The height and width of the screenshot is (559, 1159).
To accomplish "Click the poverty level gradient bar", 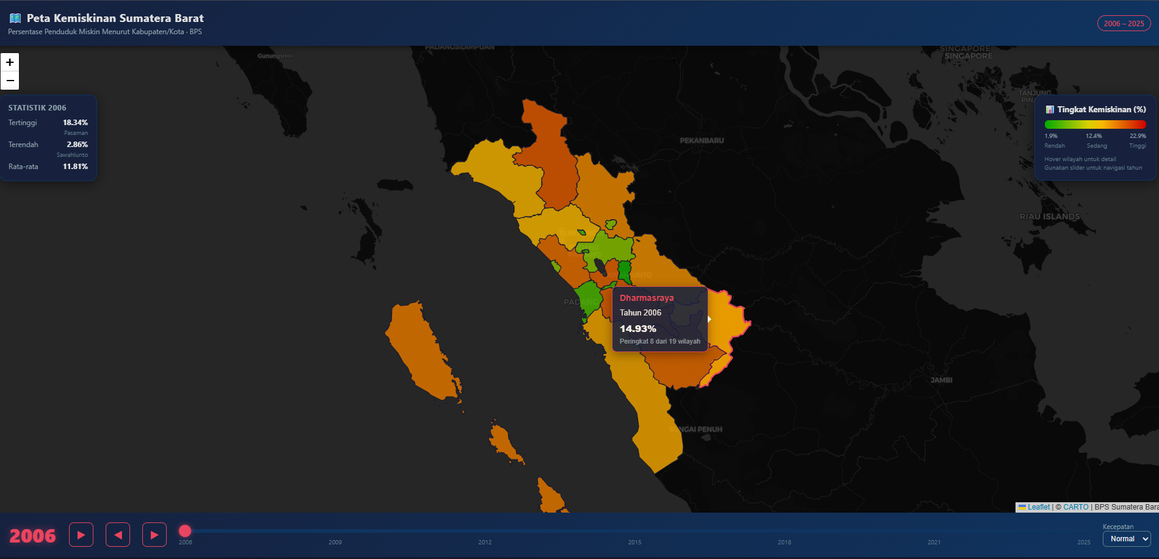I will [x=1095, y=124].
